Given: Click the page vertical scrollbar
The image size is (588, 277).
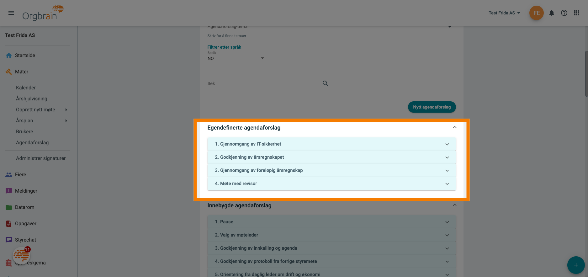Looking at the screenshot, I should pos(586,74).
